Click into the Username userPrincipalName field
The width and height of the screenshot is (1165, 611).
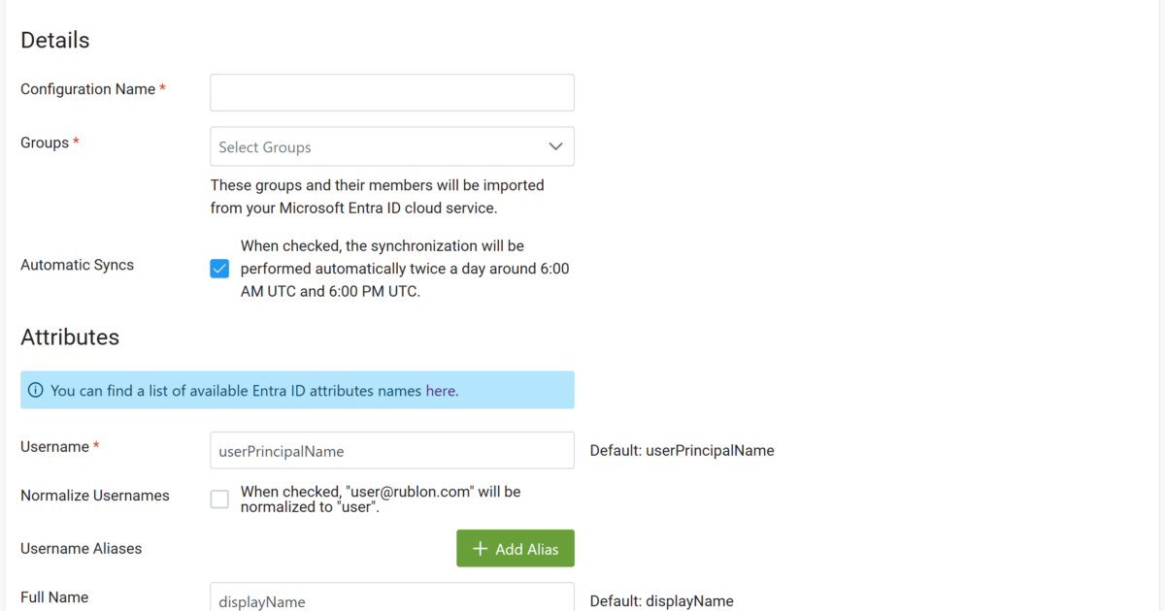(391, 450)
